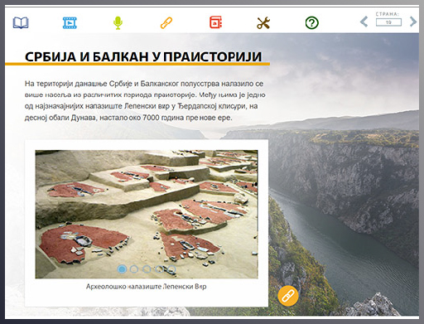Select the second slideshow dot
This screenshot has height=324, width=424.
point(134,268)
